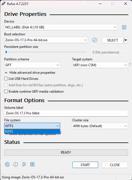The width and height of the screenshot is (132, 180).
Task: Click status bar text Using image
Action: [33, 177]
